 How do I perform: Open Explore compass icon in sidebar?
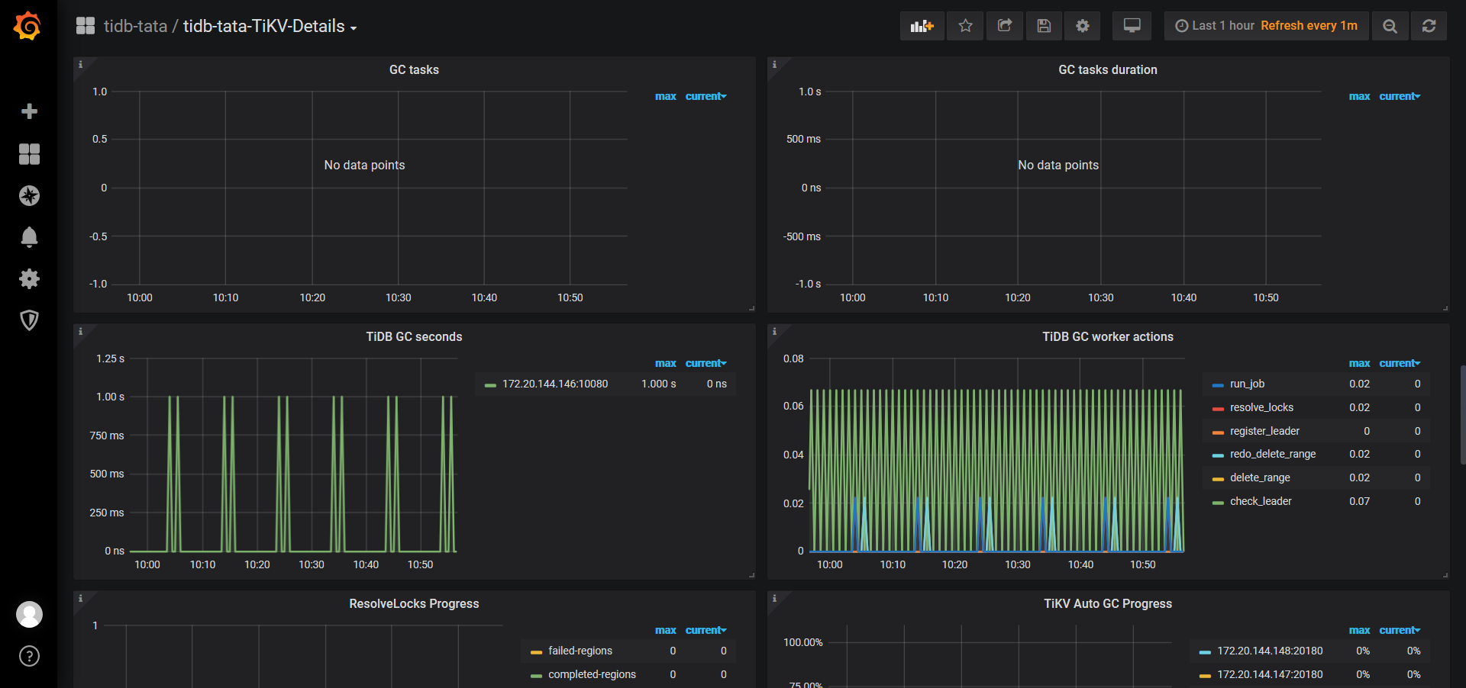click(x=29, y=196)
